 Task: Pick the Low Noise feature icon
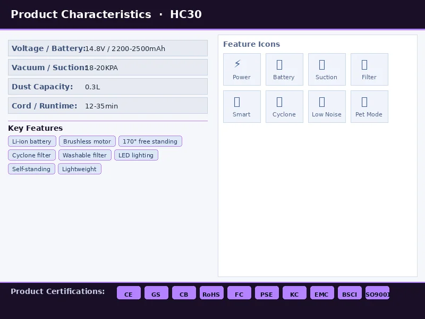[327, 107]
